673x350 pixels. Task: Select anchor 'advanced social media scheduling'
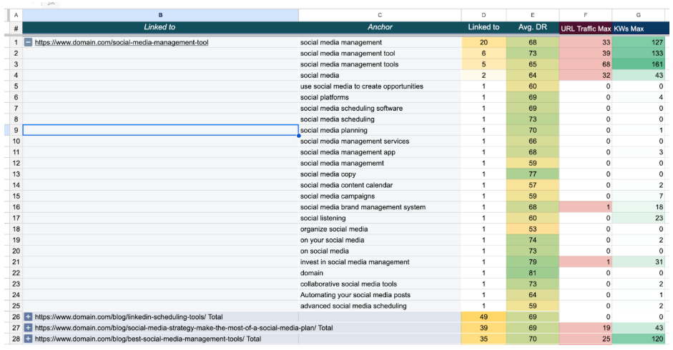point(380,306)
